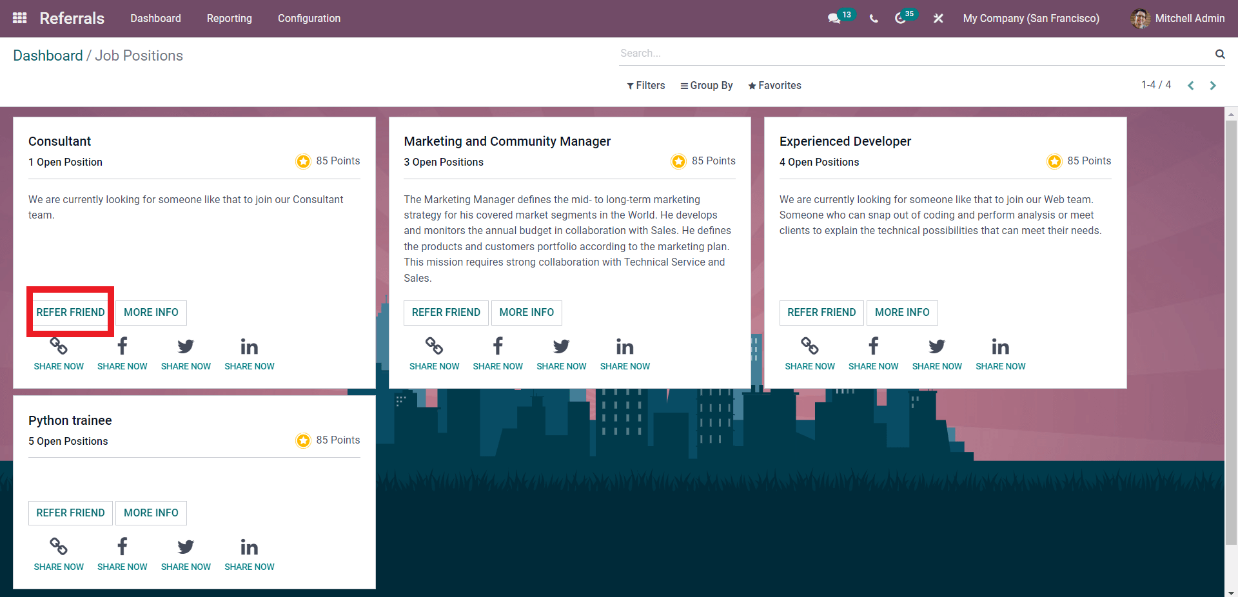1238x597 pixels.
Task: Share Python trainee on LinkedIn
Action: 250,547
